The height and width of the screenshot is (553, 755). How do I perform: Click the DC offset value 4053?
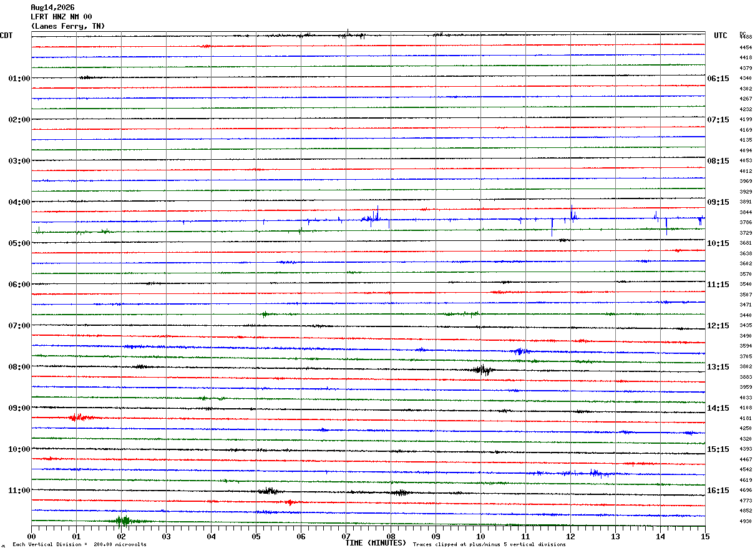[746, 161]
